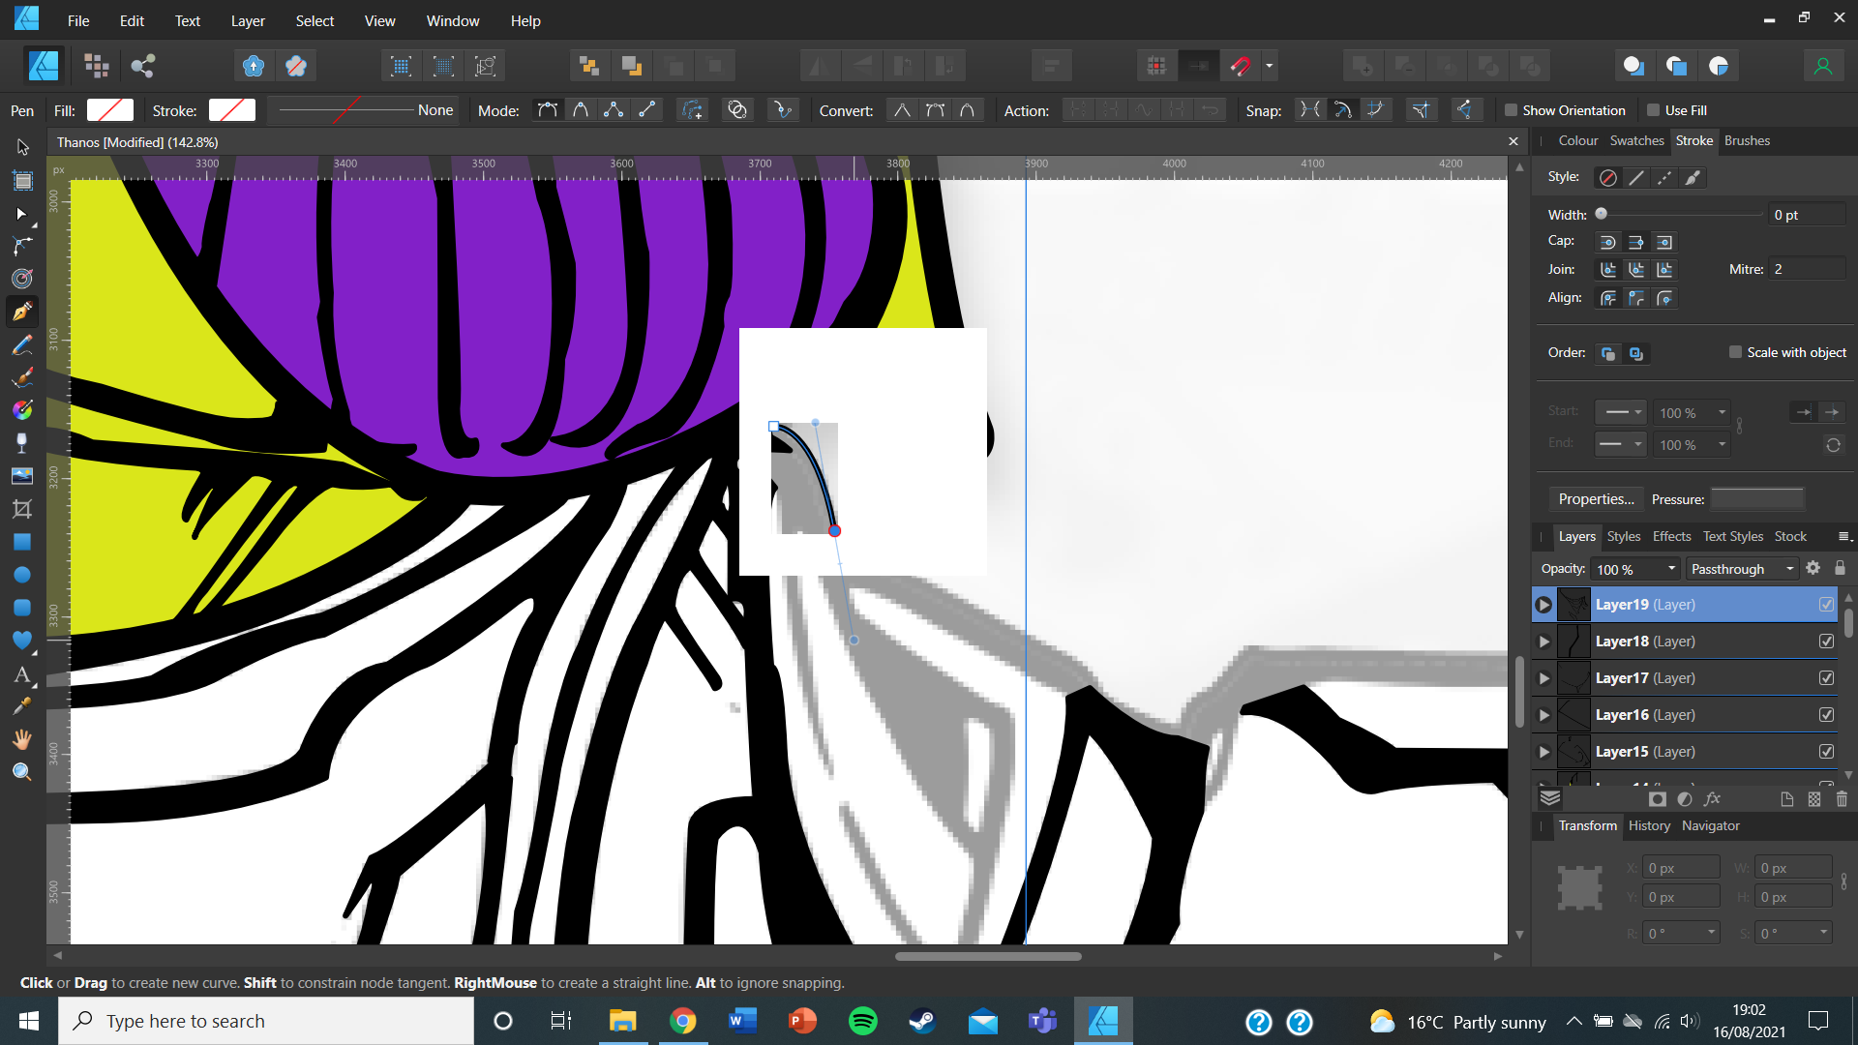Open the Layer menu
The height and width of the screenshot is (1045, 1858).
(247, 20)
